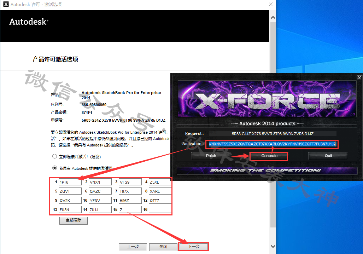The width and height of the screenshot is (363, 254).
Task: Click activation field 12 containing QTT7
Action: click(160, 201)
